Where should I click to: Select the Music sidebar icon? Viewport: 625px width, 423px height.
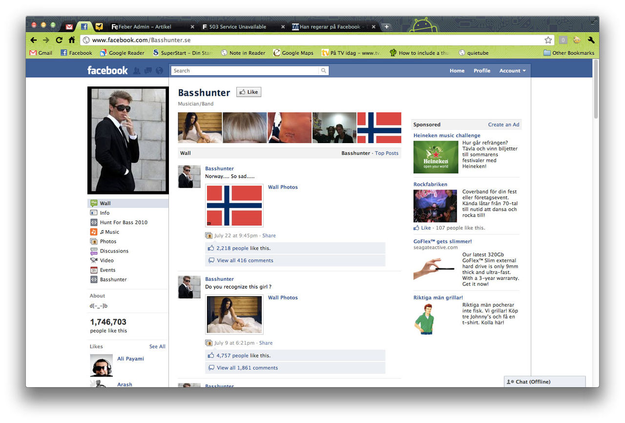tap(94, 232)
